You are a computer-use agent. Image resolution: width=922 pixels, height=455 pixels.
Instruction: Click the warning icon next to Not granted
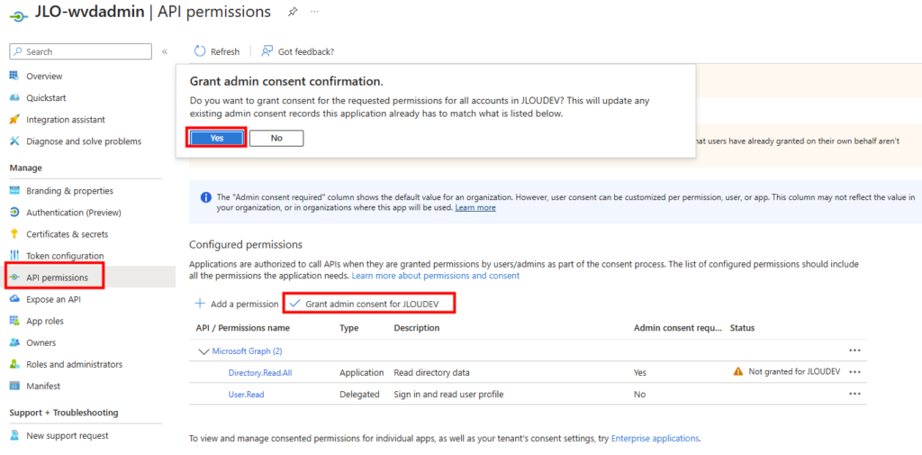738,371
